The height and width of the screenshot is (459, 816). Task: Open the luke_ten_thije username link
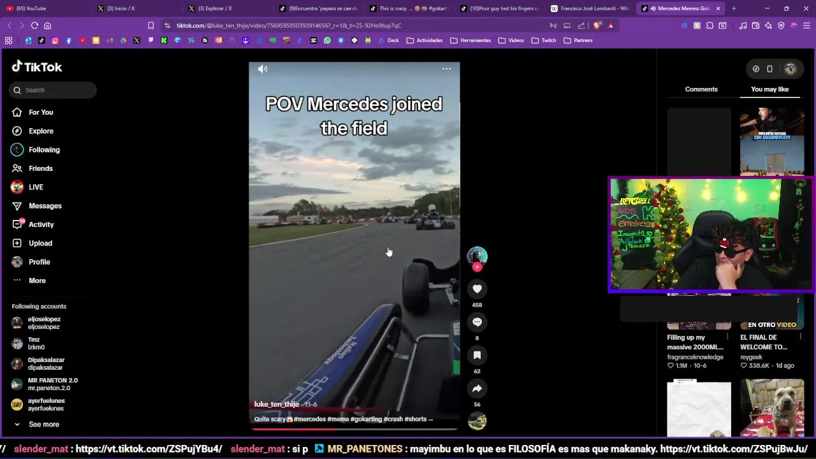[x=277, y=404]
